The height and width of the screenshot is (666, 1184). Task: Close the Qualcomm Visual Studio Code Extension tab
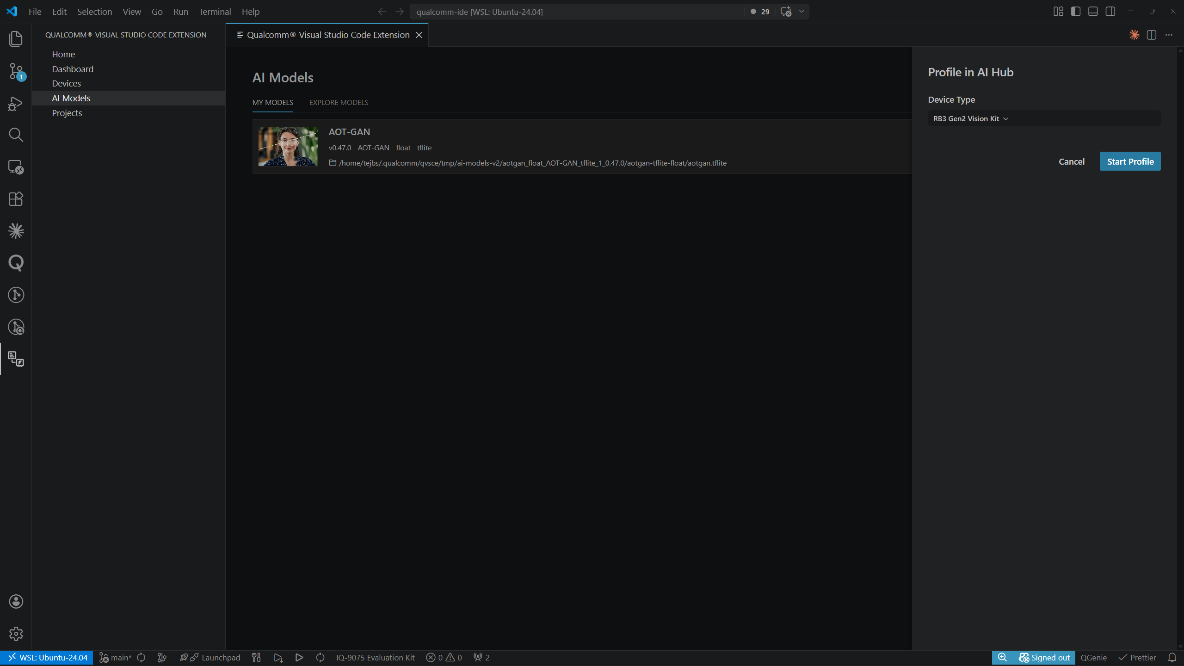coord(419,35)
